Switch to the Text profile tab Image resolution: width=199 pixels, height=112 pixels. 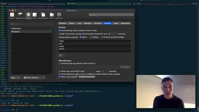[x=80, y=23]
